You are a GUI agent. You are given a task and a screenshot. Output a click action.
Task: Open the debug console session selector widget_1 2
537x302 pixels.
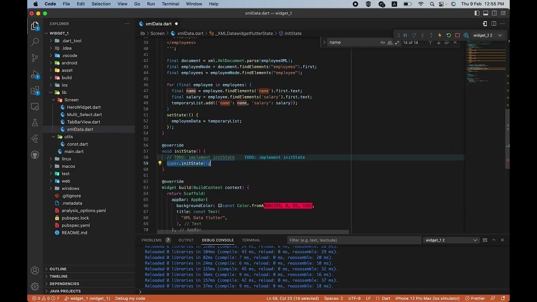(x=451, y=240)
